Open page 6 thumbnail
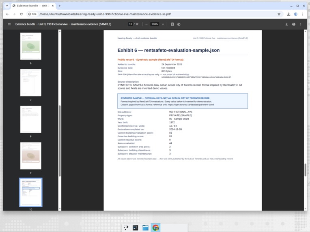The image size is (310, 232). (31, 46)
